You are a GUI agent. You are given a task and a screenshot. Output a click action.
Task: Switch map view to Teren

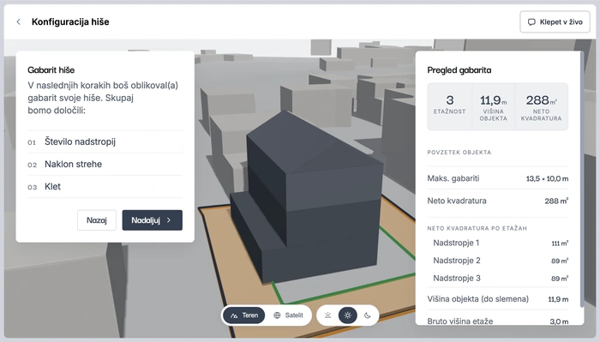coord(244,315)
